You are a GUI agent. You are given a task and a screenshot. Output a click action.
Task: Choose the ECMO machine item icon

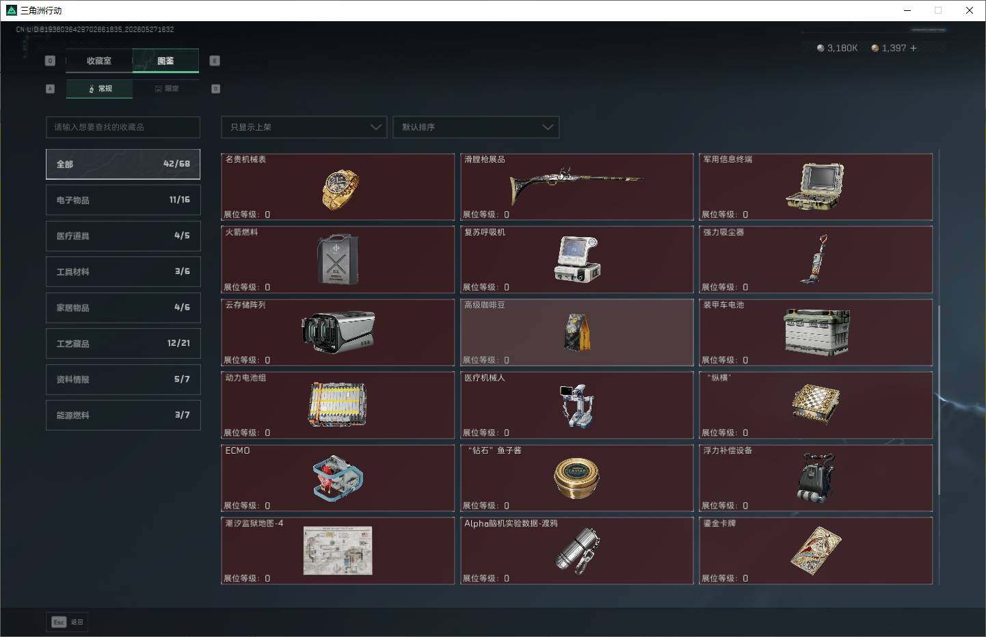click(x=338, y=477)
